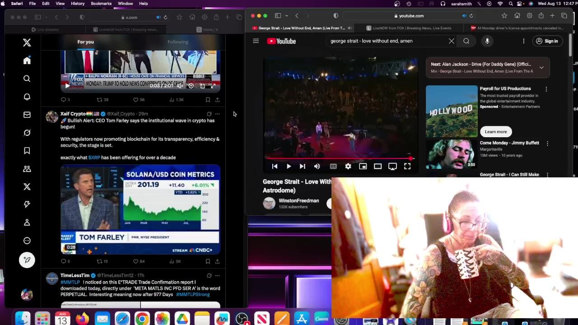Expand the Next: Alan Jackson mix chevron

point(541,68)
